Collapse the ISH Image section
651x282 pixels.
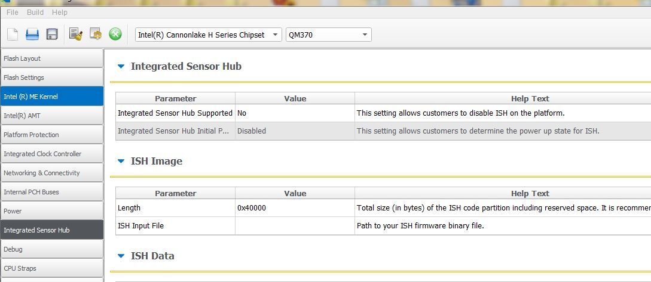click(121, 162)
